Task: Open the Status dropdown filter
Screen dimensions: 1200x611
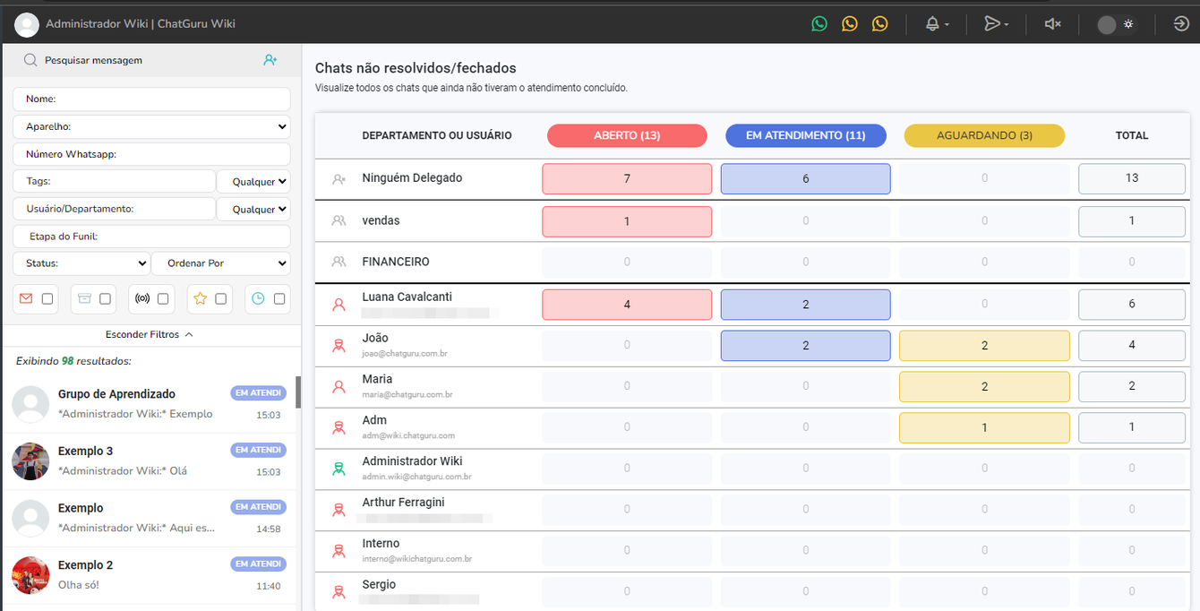Action: (x=81, y=263)
